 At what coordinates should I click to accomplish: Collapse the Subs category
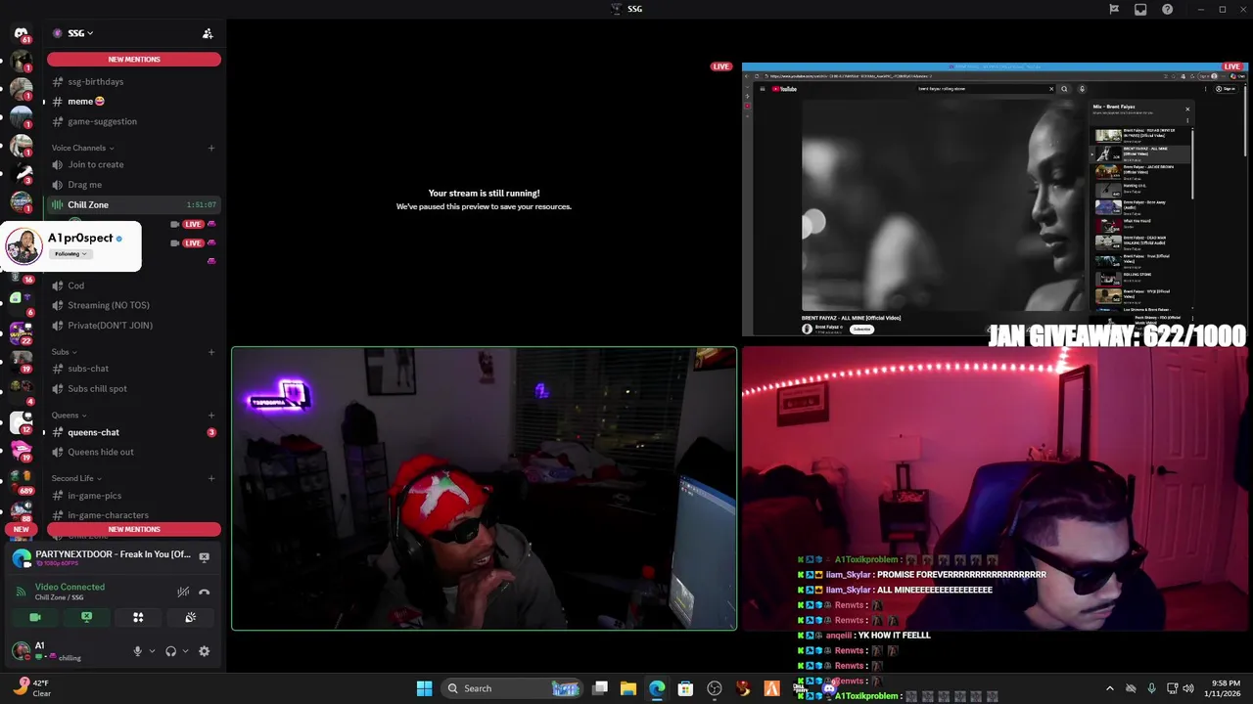(x=64, y=352)
